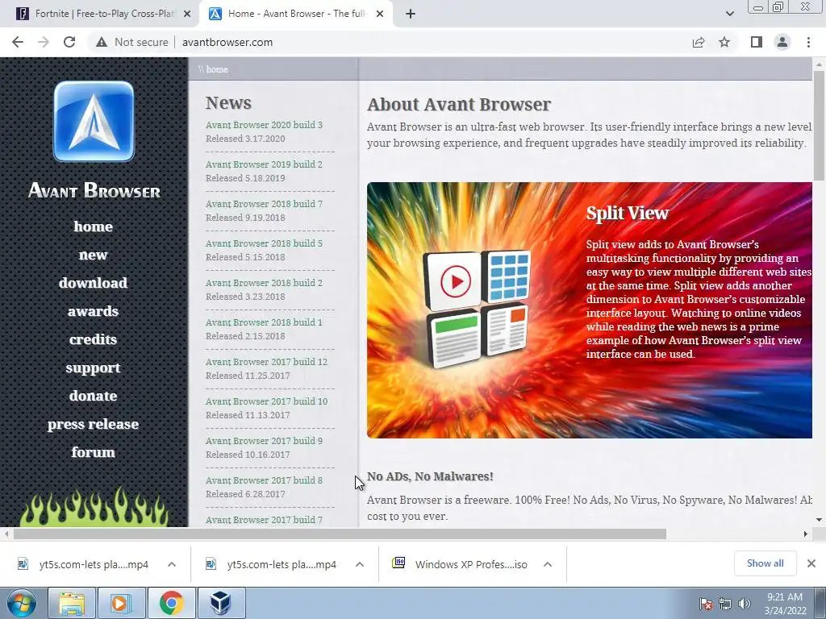Click the Split View banner image
Viewport: 826px width, 619px height.
pyautogui.click(x=590, y=310)
